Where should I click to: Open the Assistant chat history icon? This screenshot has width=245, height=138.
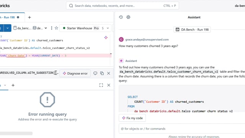pyautogui.click(x=121, y=17)
